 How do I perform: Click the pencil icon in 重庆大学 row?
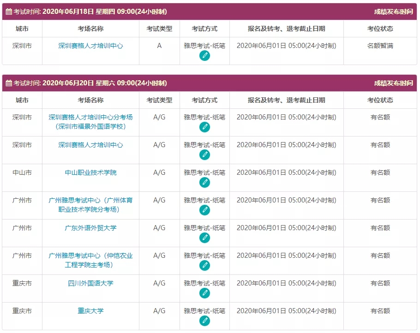pyautogui.click(x=204, y=321)
